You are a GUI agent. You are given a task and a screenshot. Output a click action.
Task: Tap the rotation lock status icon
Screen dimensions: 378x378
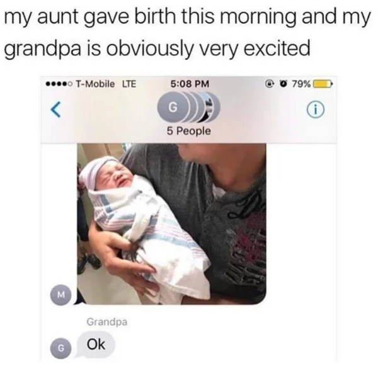click(x=269, y=84)
